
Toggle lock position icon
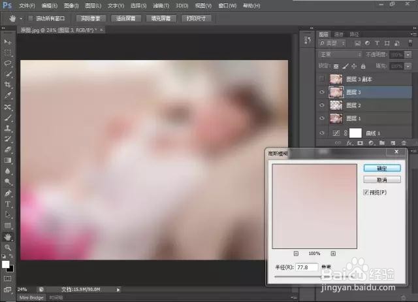354,66
